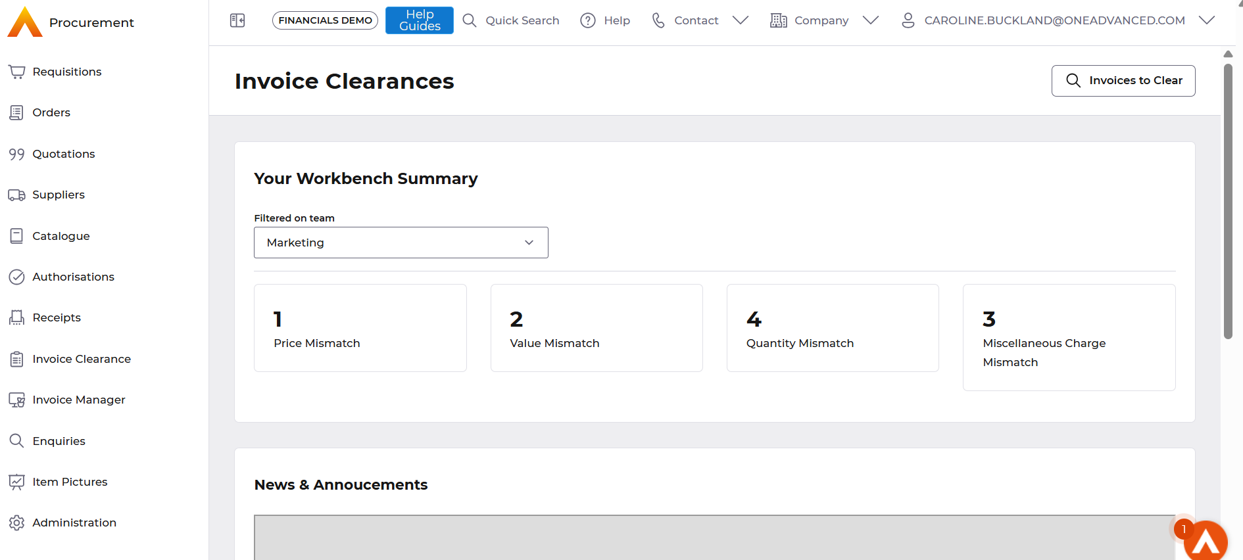Image resolution: width=1243 pixels, height=560 pixels.
Task: Click the FINANCIALS DEMO badge
Action: (325, 20)
